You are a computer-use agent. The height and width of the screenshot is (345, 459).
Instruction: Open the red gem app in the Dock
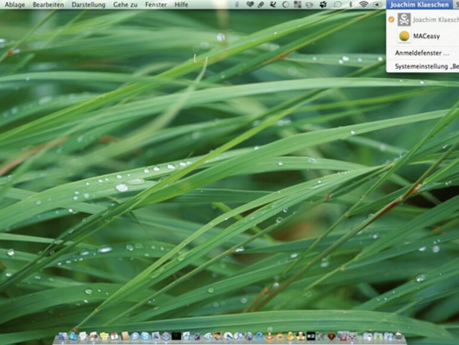(331, 336)
